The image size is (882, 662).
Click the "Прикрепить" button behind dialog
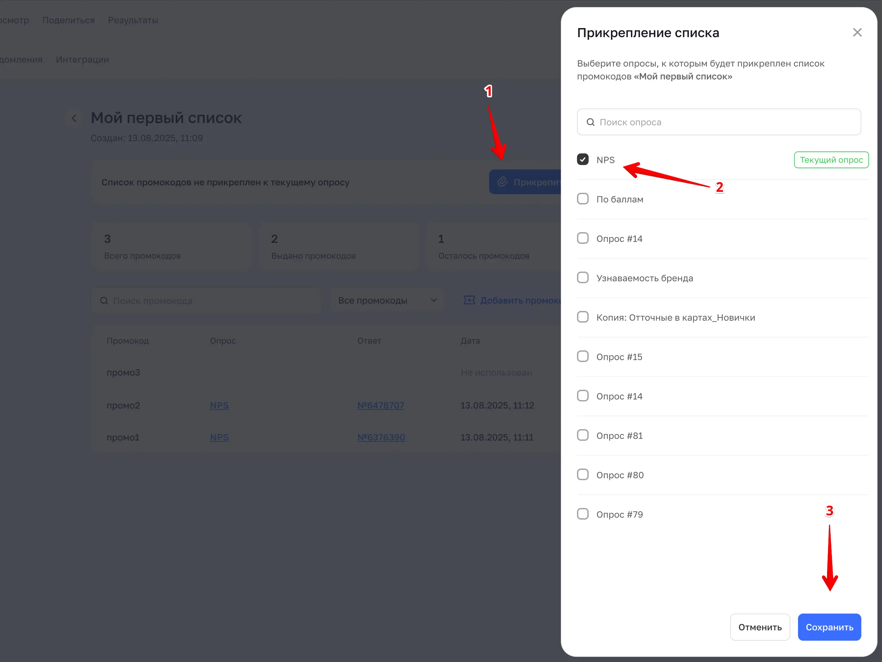(x=525, y=182)
